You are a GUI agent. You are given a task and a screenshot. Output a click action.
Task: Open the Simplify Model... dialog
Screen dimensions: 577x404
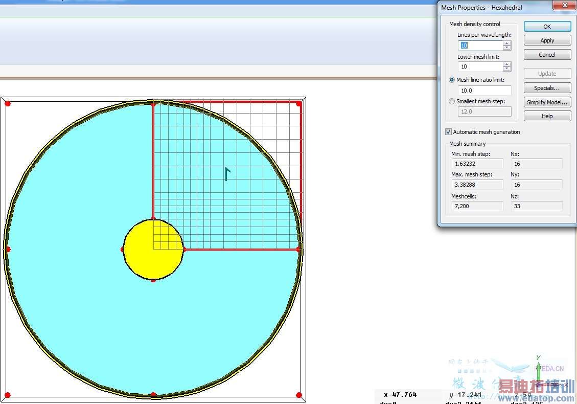coord(547,102)
